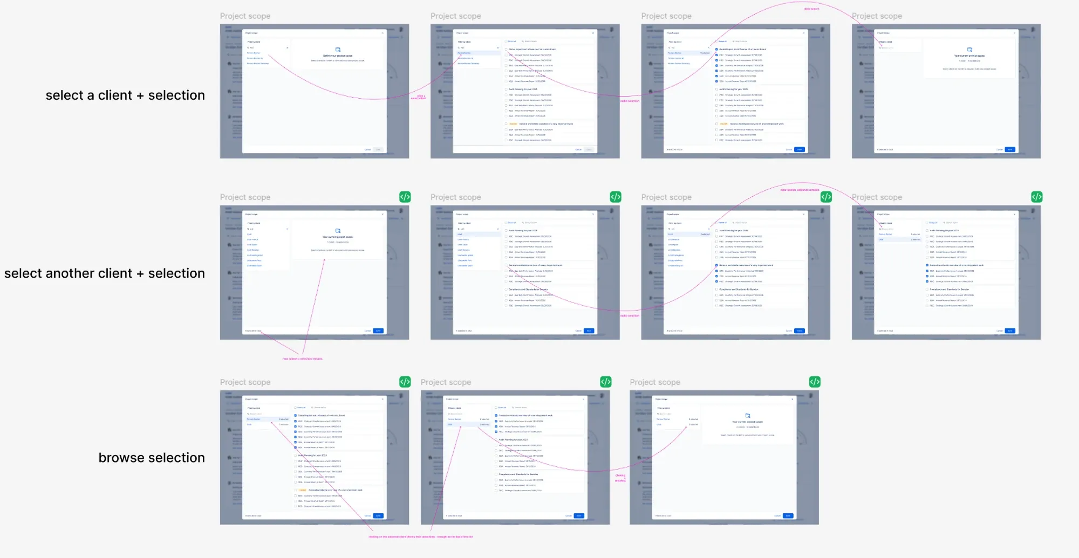Image resolution: width=1079 pixels, height=558 pixels.
Task: Click the green code icon above the first frame in the 'select another client' row
Action: (x=405, y=197)
